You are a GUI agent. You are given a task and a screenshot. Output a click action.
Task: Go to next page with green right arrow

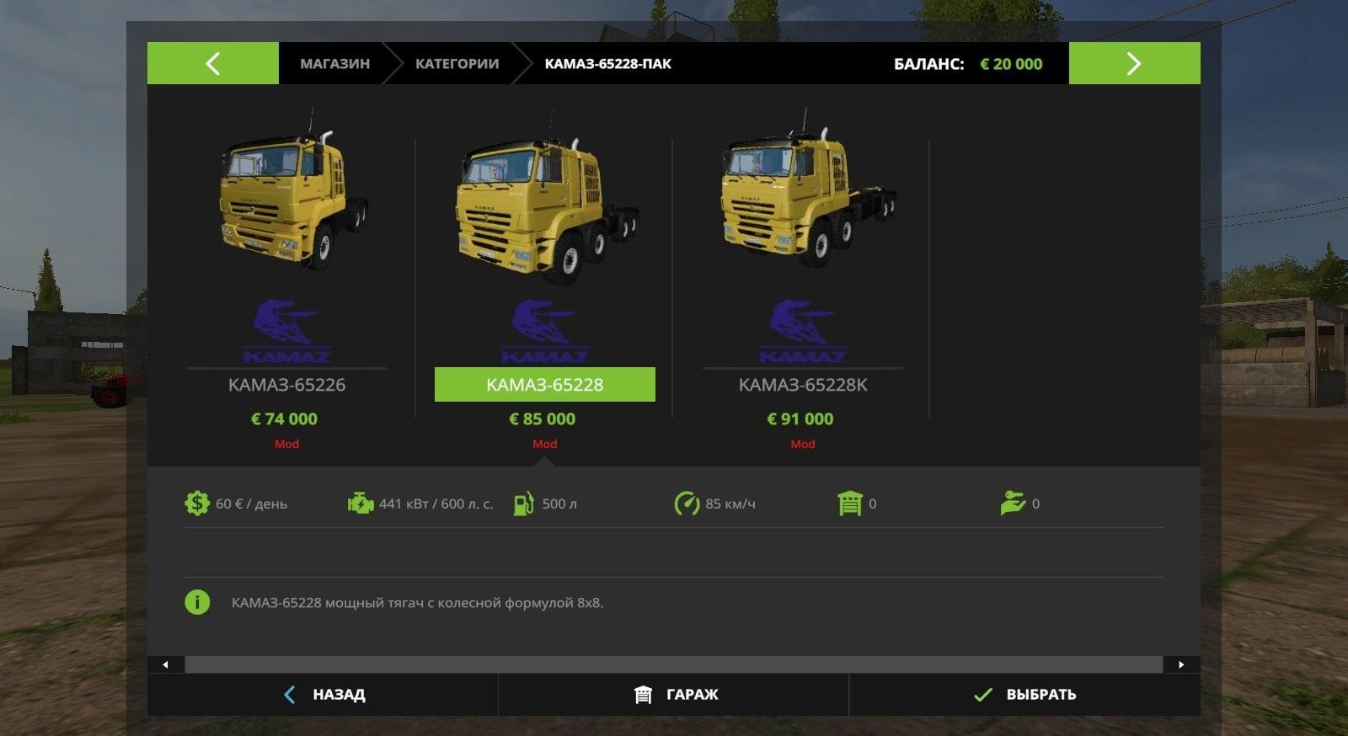click(x=1134, y=63)
